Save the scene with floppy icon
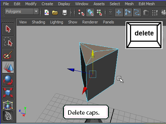This screenshot has height=124, width=166. [x=65, y=12]
